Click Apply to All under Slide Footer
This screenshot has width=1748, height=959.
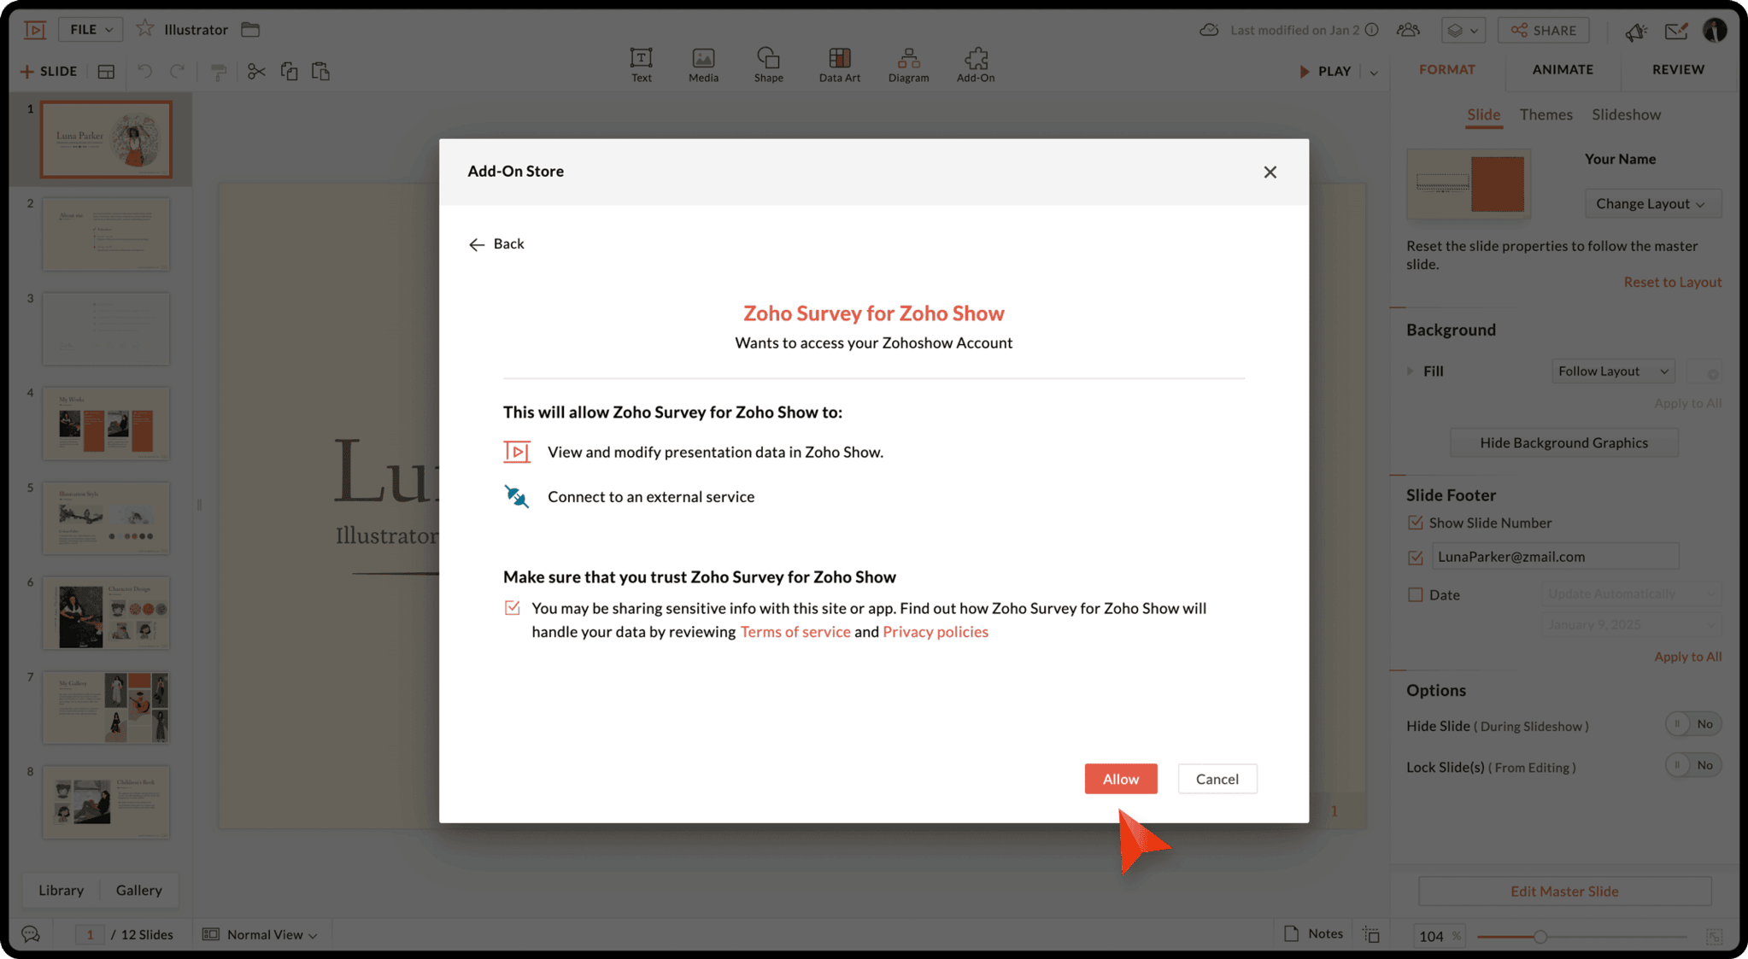point(1687,657)
